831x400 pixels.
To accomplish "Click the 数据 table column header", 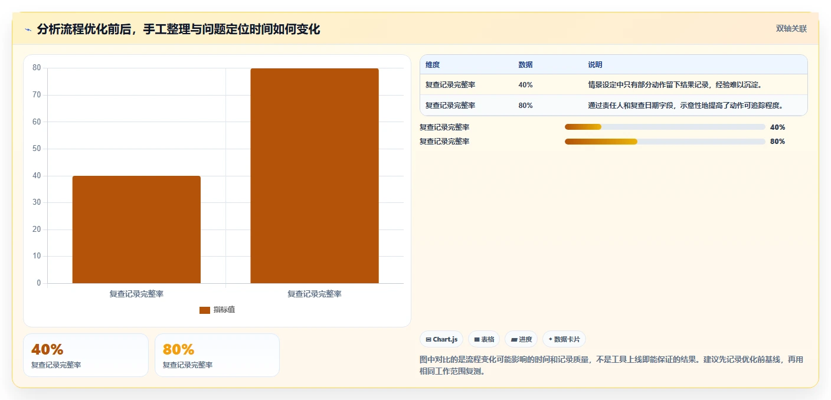I will [526, 65].
